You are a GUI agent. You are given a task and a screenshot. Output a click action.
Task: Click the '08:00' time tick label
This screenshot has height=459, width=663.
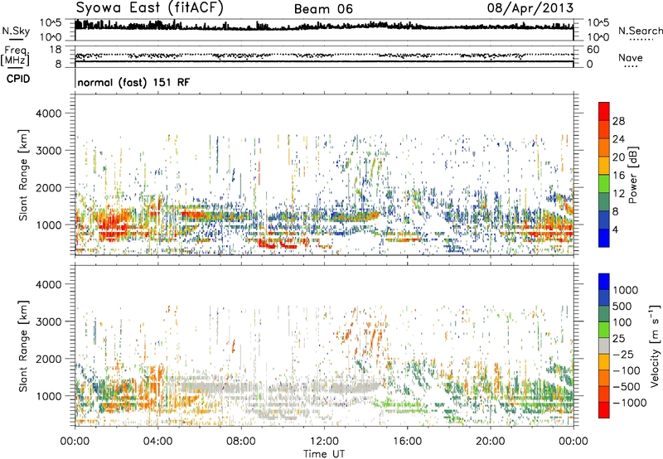coord(240,442)
